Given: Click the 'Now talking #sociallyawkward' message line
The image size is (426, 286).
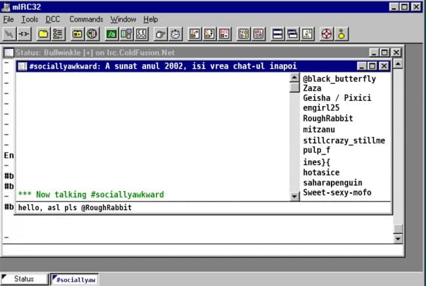Looking at the screenshot, I should [x=91, y=194].
